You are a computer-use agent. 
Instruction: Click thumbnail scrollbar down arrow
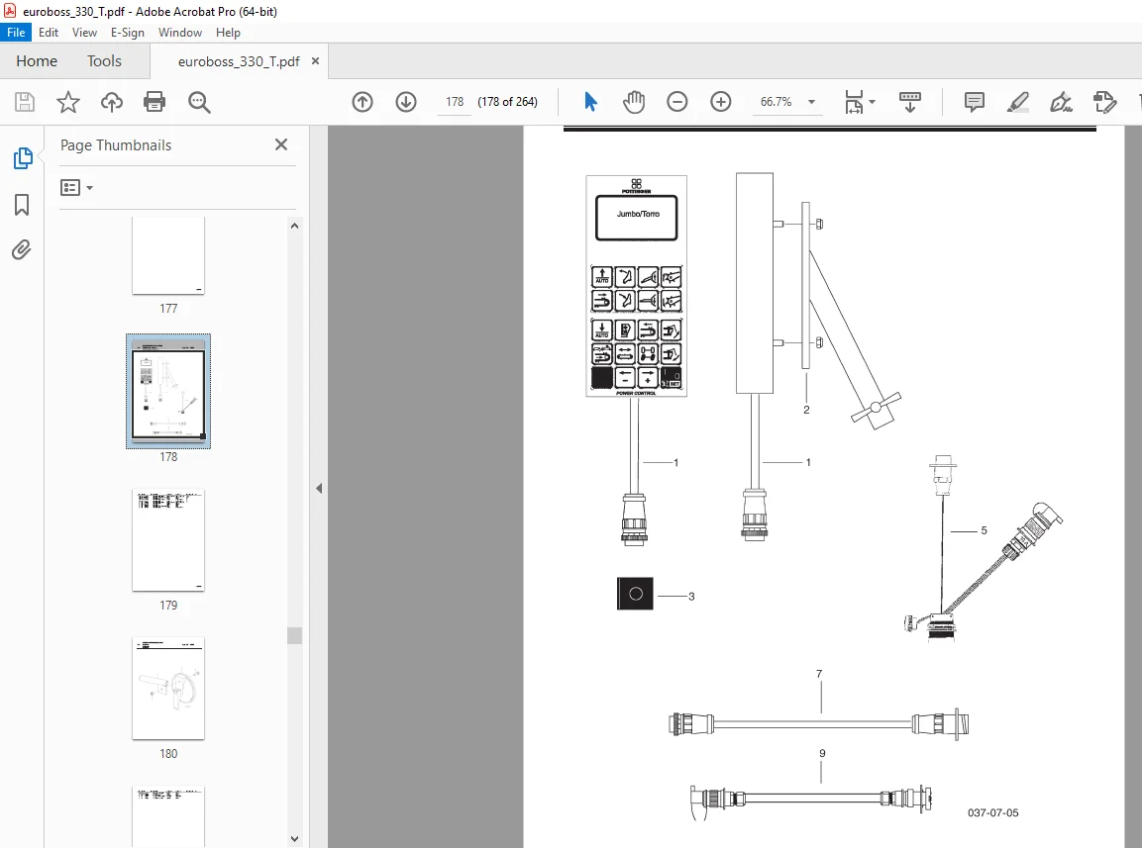294,838
